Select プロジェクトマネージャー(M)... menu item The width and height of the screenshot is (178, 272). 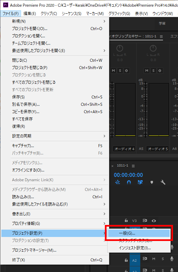[x=55, y=250]
